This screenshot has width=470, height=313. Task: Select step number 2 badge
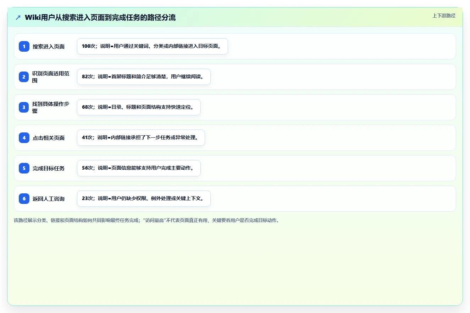[24, 77]
